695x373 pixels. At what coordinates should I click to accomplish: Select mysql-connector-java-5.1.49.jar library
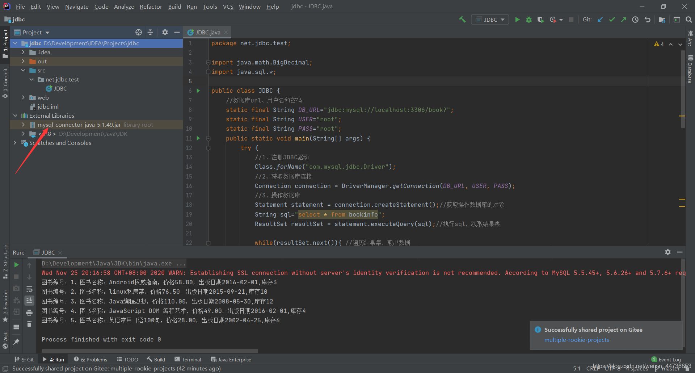click(x=79, y=125)
